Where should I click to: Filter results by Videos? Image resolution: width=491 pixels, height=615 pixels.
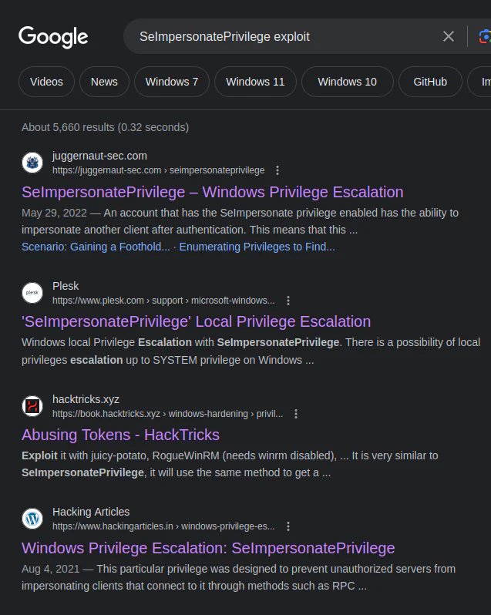pos(46,82)
